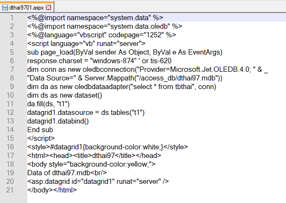
Task: Click line number 21 in the gutter
Action: pos(10,190)
